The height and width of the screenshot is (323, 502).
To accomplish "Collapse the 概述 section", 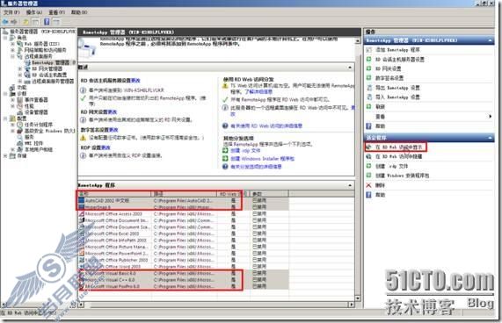I will 350,68.
